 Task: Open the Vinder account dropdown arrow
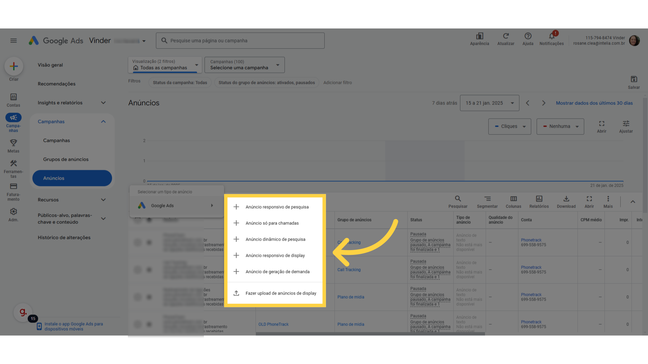tap(144, 41)
